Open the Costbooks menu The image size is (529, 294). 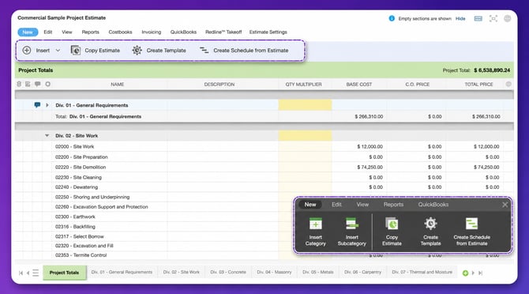[x=120, y=32]
